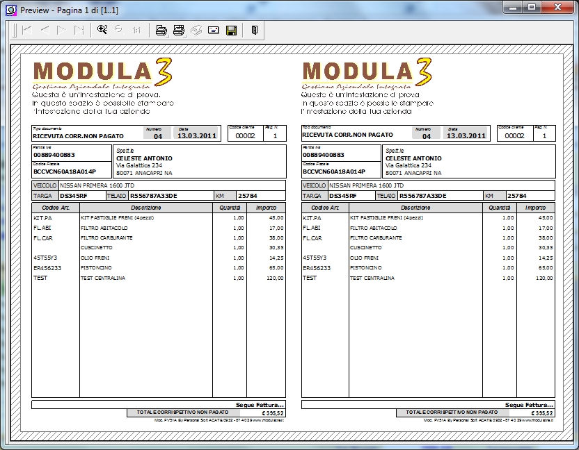Jump to last page of preview

click(79, 31)
